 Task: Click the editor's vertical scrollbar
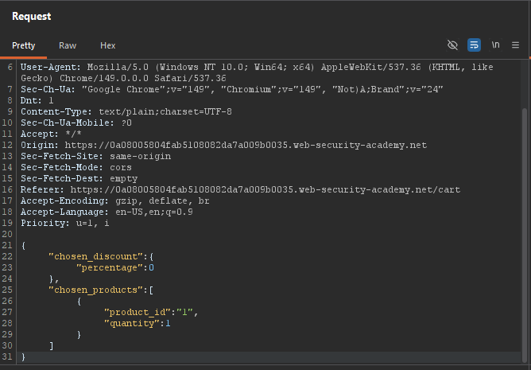tap(524, 234)
